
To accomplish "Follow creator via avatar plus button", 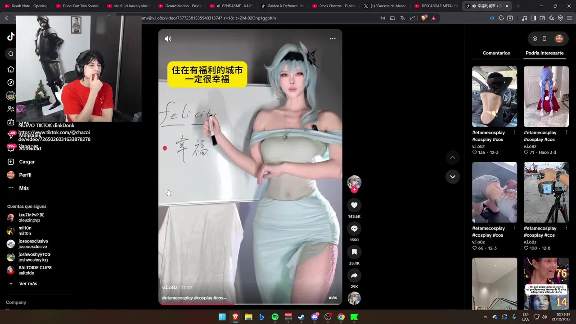I will 354,190.
